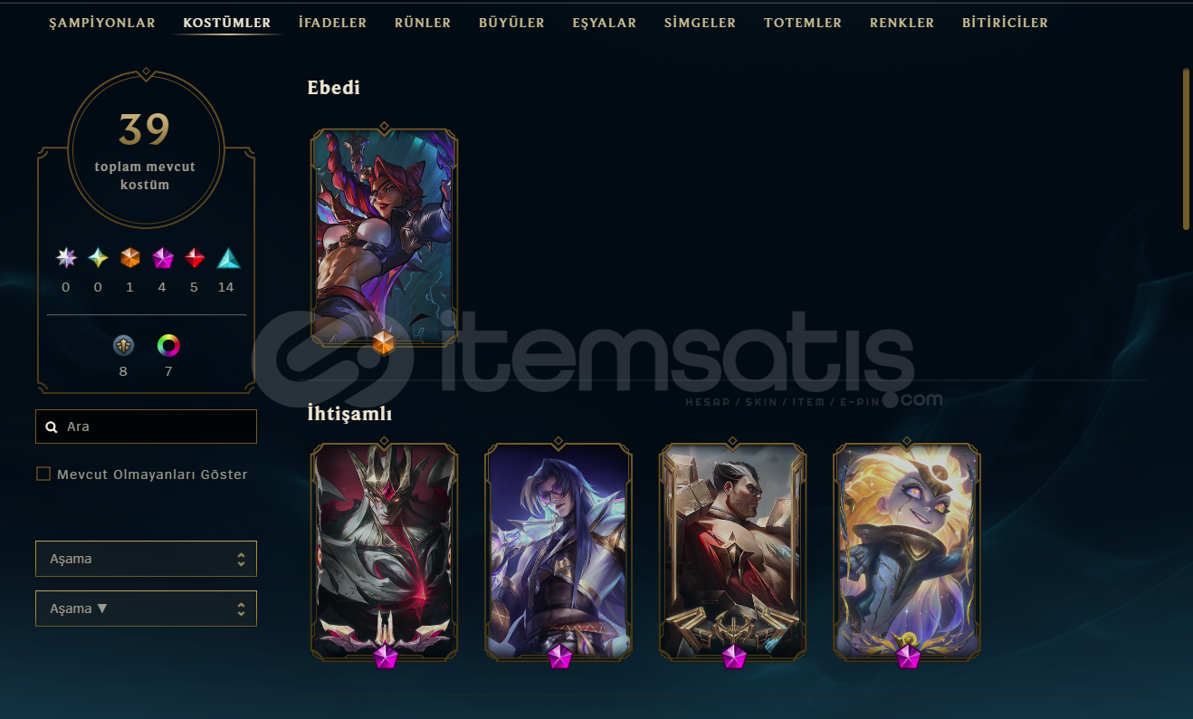Enable Mevcut Olmayanları Göster checkbox

pyautogui.click(x=43, y=474)
